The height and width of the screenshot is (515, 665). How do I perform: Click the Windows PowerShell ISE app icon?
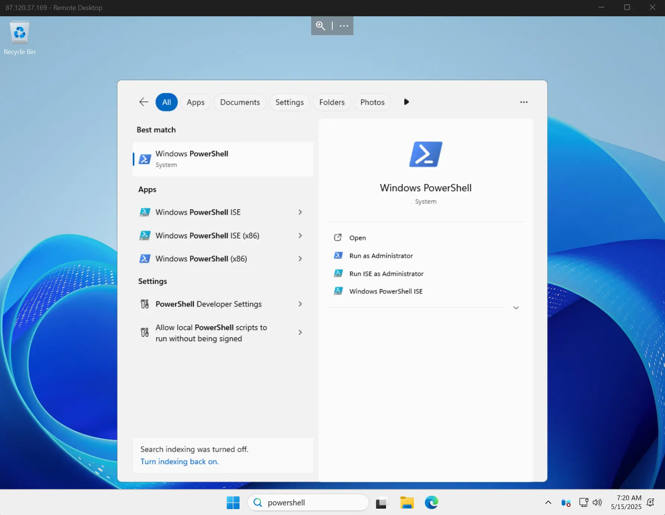pos(145,212)
